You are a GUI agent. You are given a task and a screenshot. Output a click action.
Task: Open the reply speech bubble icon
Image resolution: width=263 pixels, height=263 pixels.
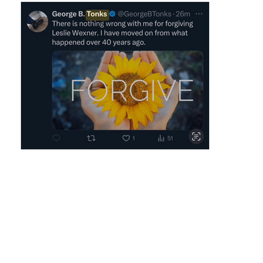(57, 138)
